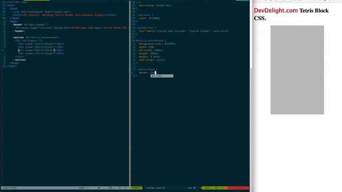
Task: Click the DevDelight.com red heading text
Action: tap(276, 11)
